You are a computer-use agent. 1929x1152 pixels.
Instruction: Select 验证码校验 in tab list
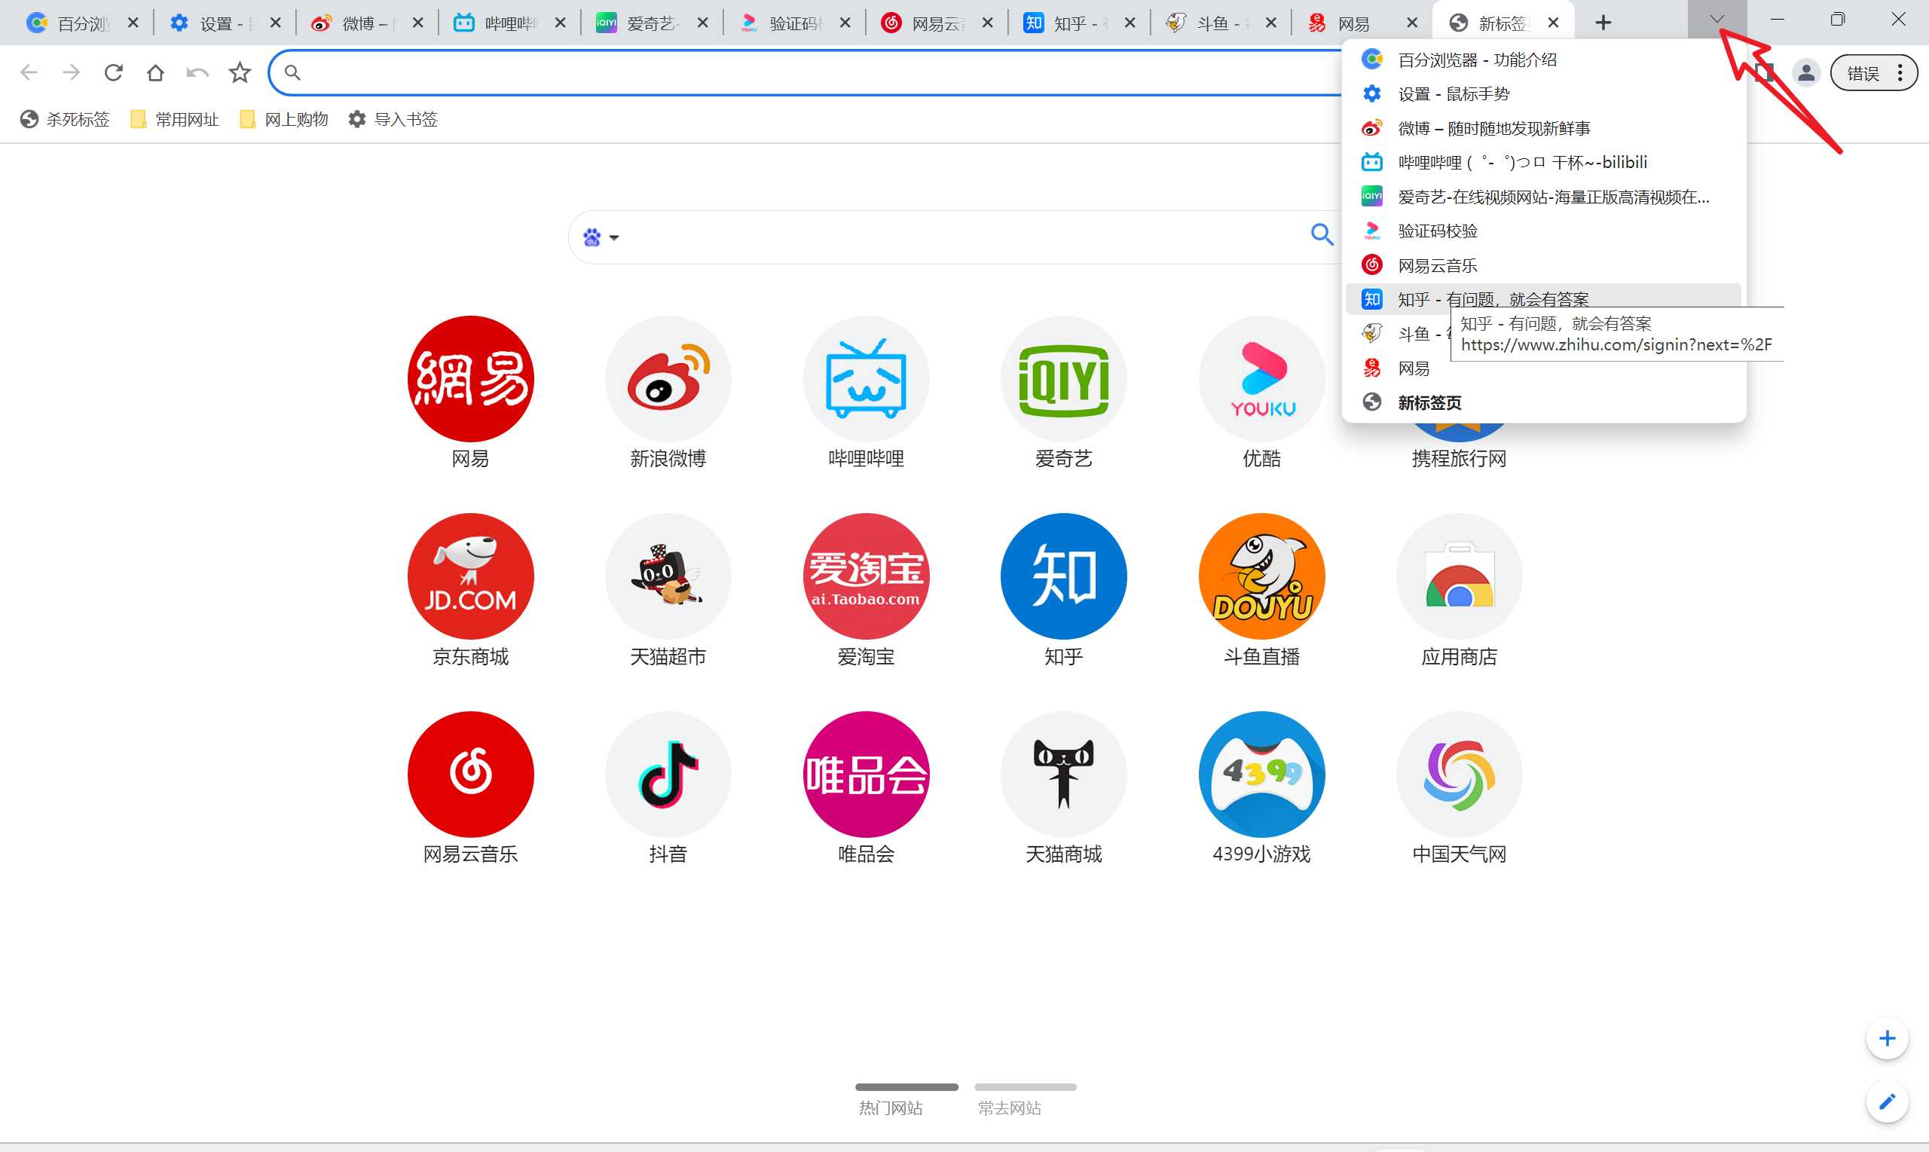[x=1542, y=231]
